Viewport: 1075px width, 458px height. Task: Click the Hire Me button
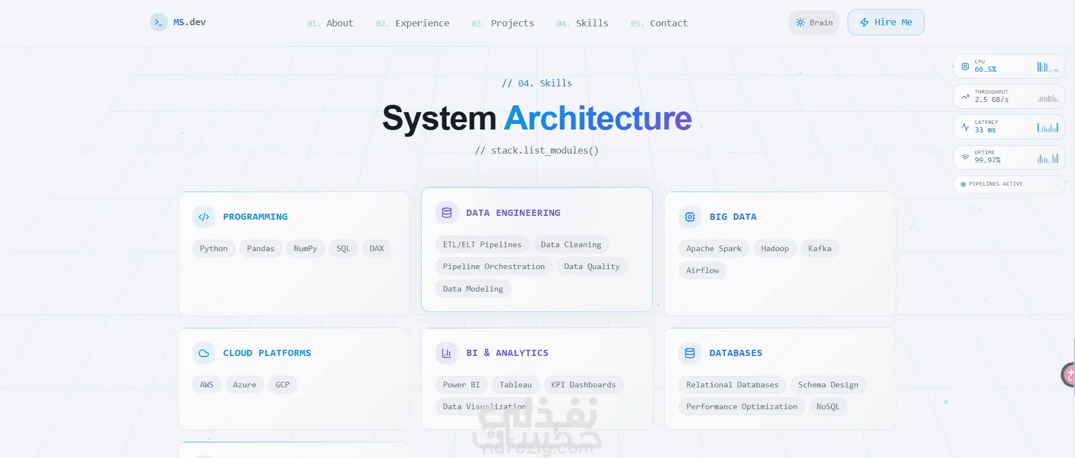tap(886, 22)
